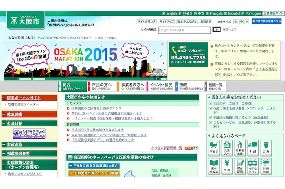Select the third slide indicator bar
This screenshot has height=189, width=285.
(39, 79)
